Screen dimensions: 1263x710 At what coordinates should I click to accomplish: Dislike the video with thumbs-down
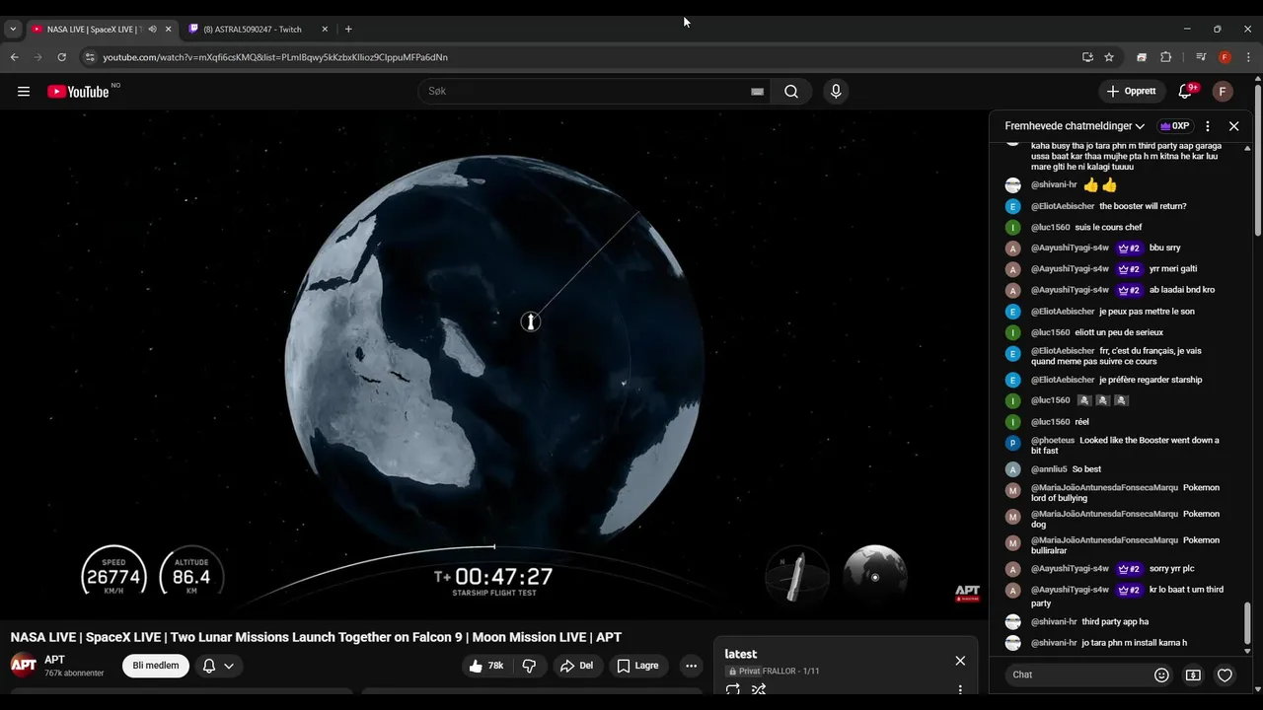pos(529,666)
